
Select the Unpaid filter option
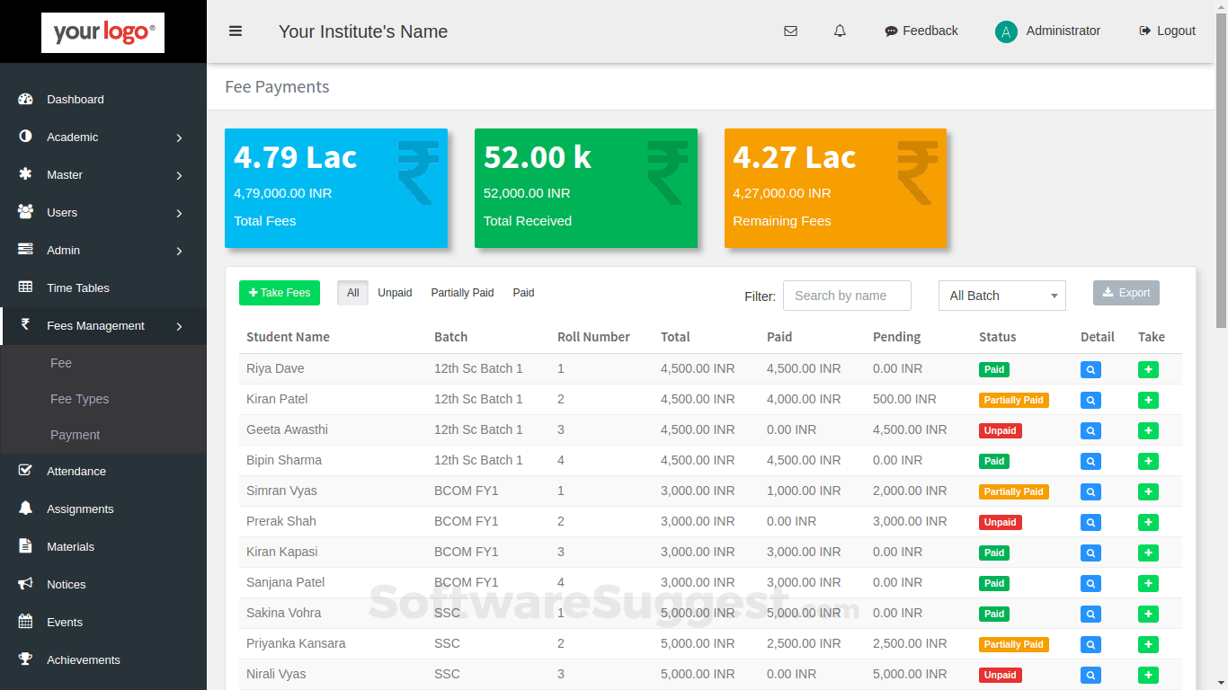[395, 292]
